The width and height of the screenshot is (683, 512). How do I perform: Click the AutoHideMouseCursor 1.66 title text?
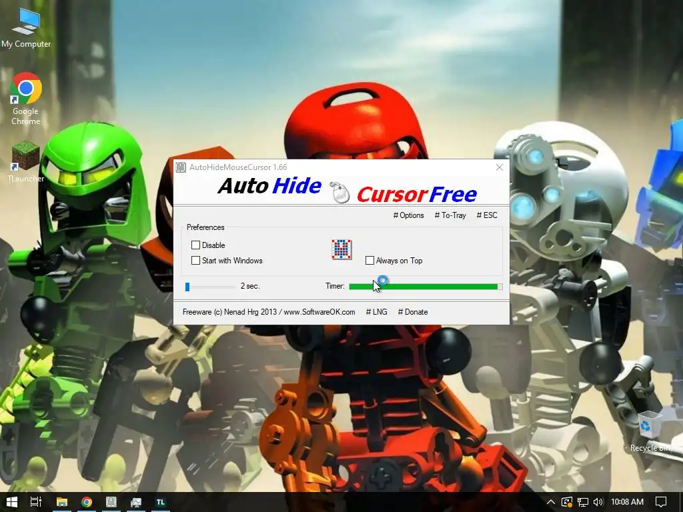tap(238, 167)
